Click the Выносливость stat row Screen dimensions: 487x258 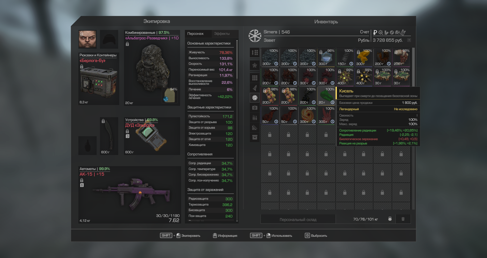210,58
